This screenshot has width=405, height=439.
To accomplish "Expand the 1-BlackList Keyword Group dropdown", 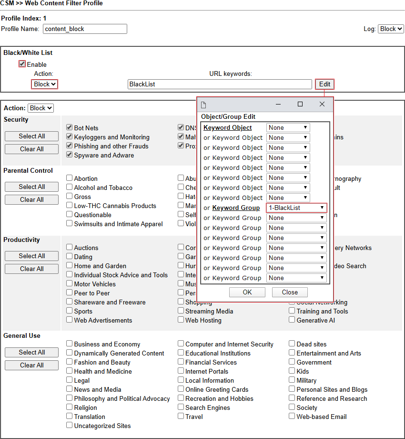I will point(296,208).
